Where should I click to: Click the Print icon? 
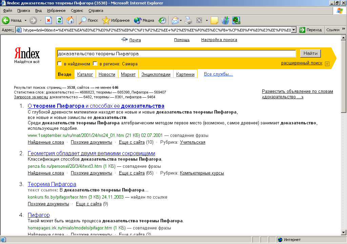(x=188, y=20)
